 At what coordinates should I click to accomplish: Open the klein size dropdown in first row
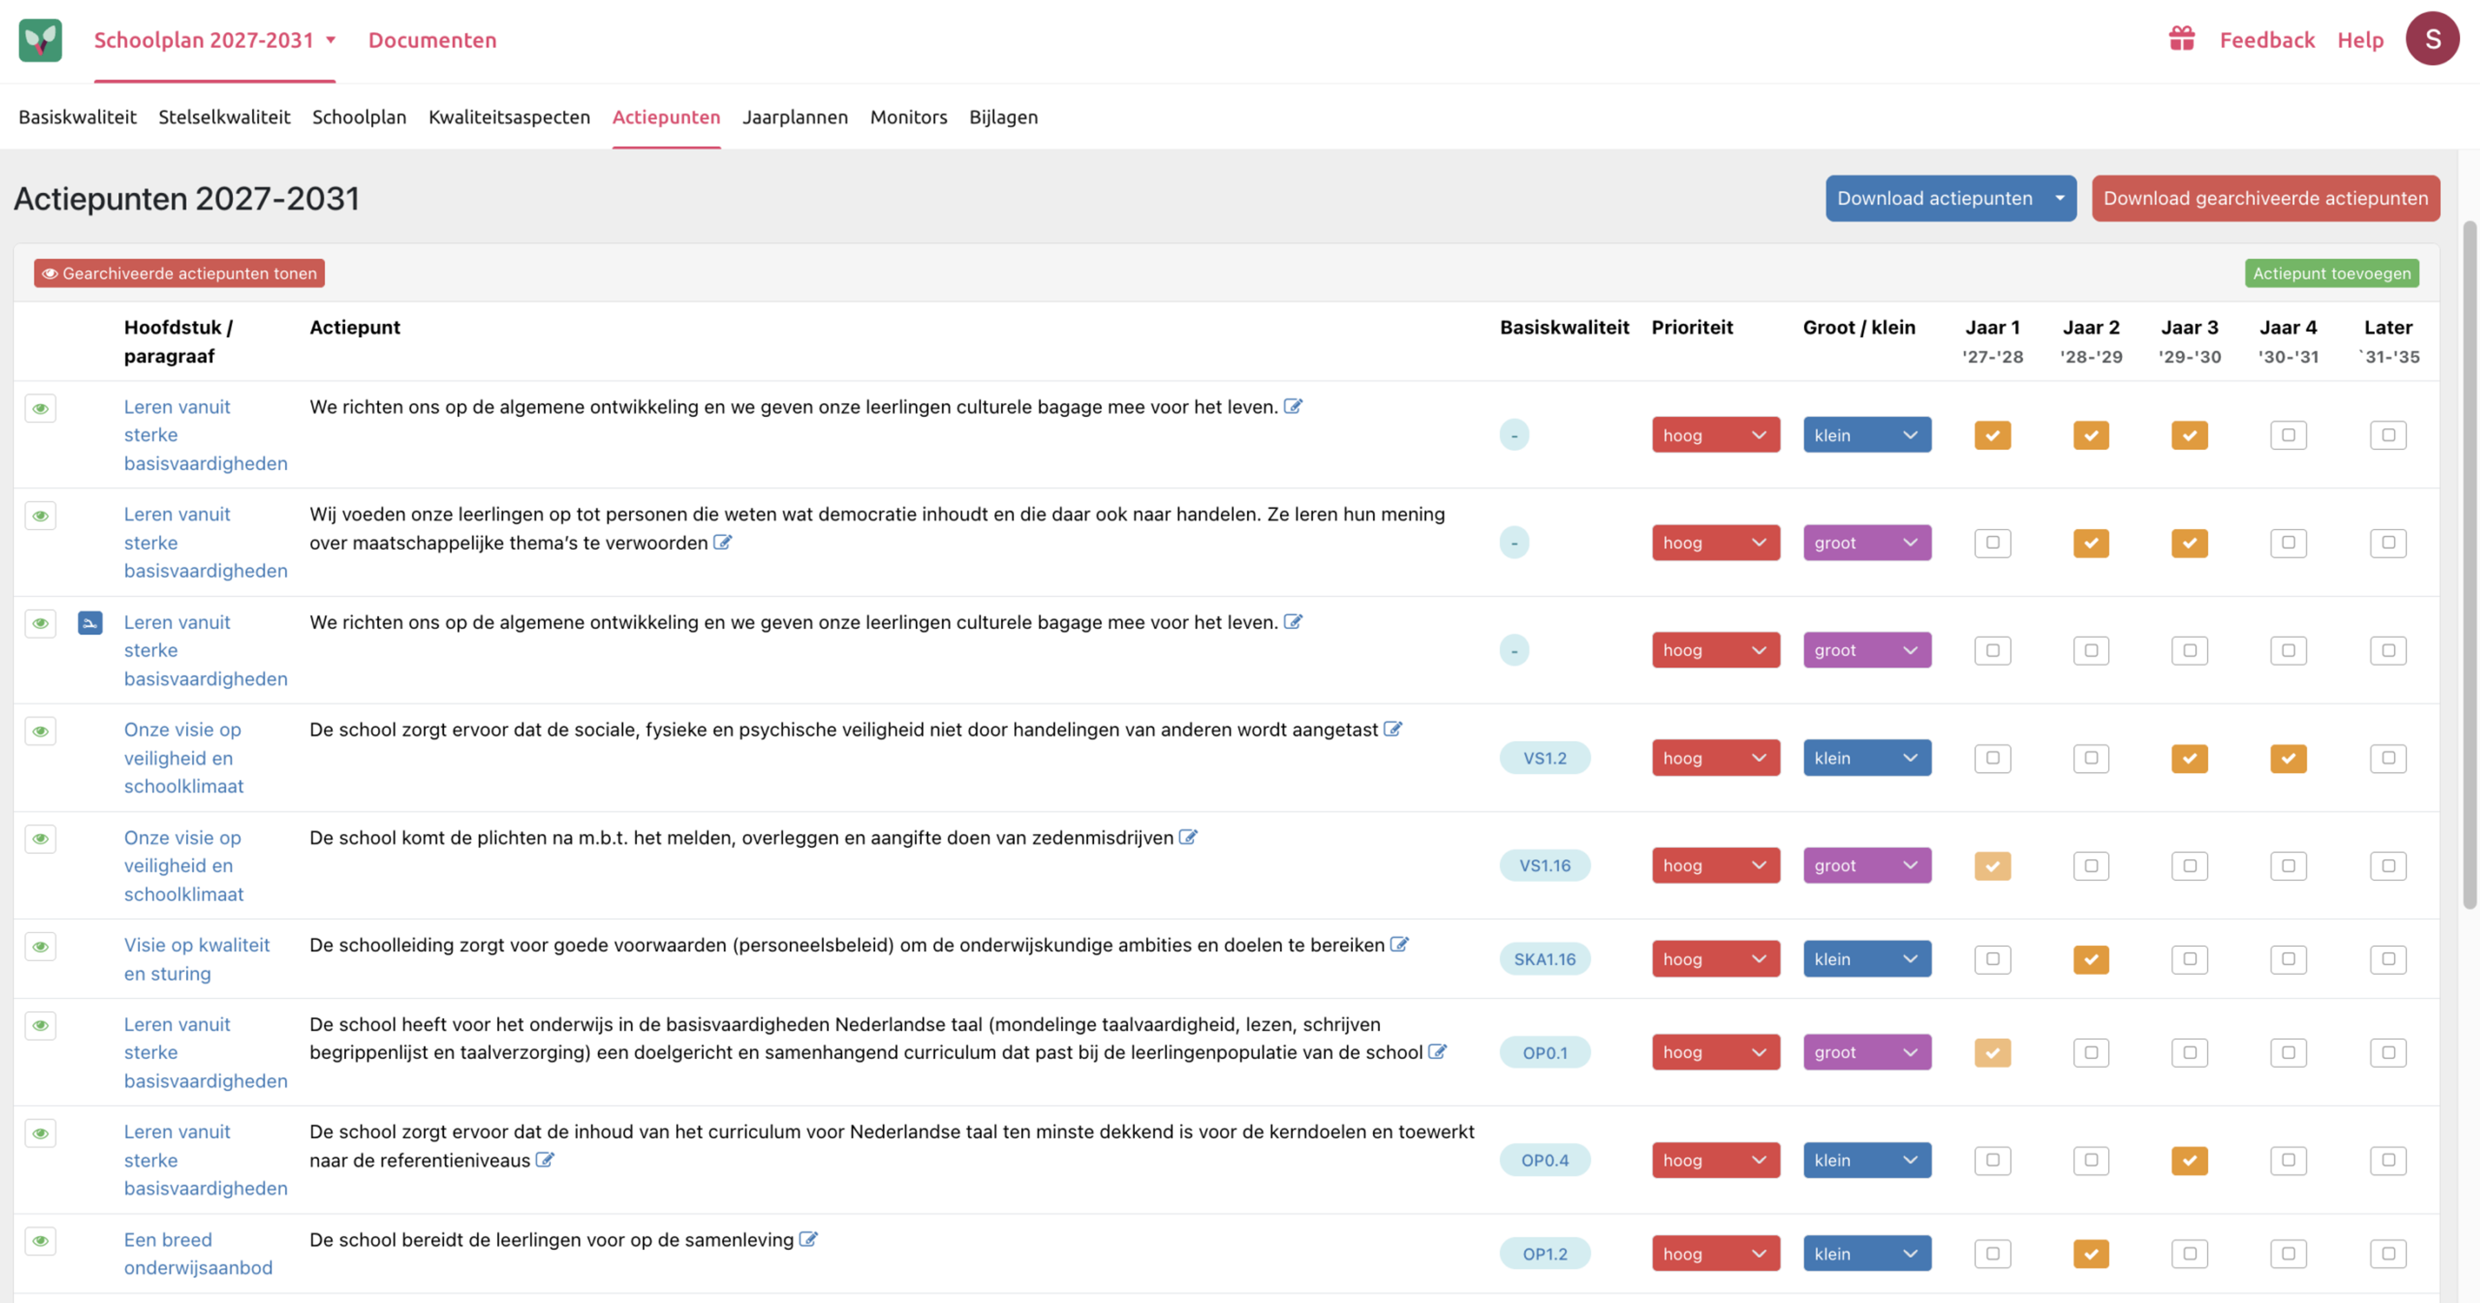click(x=1866, y=435)
